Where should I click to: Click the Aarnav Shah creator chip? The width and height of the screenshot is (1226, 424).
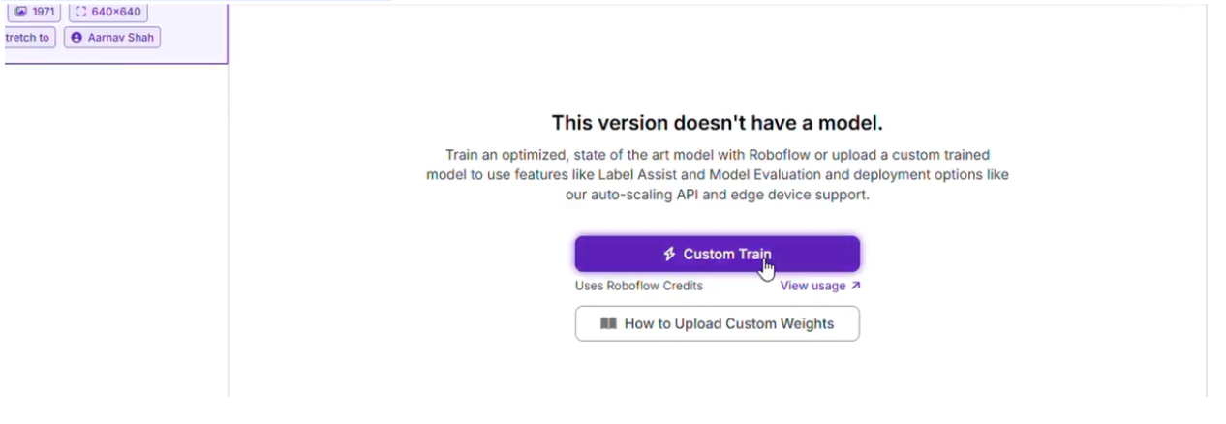(112, 38)
